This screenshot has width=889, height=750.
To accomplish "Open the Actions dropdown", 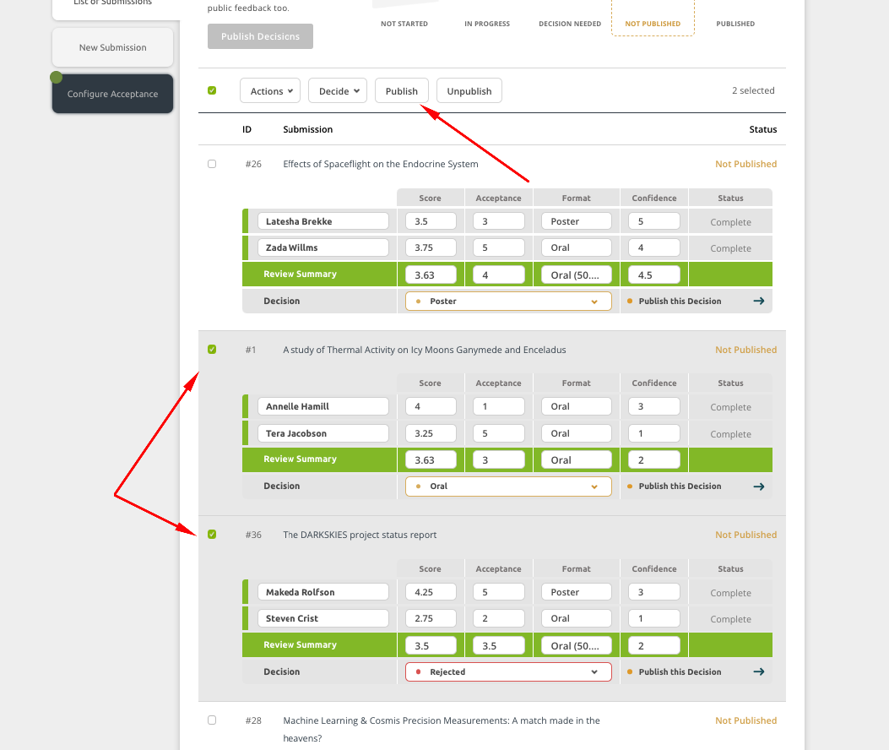I will click(270, 90).
